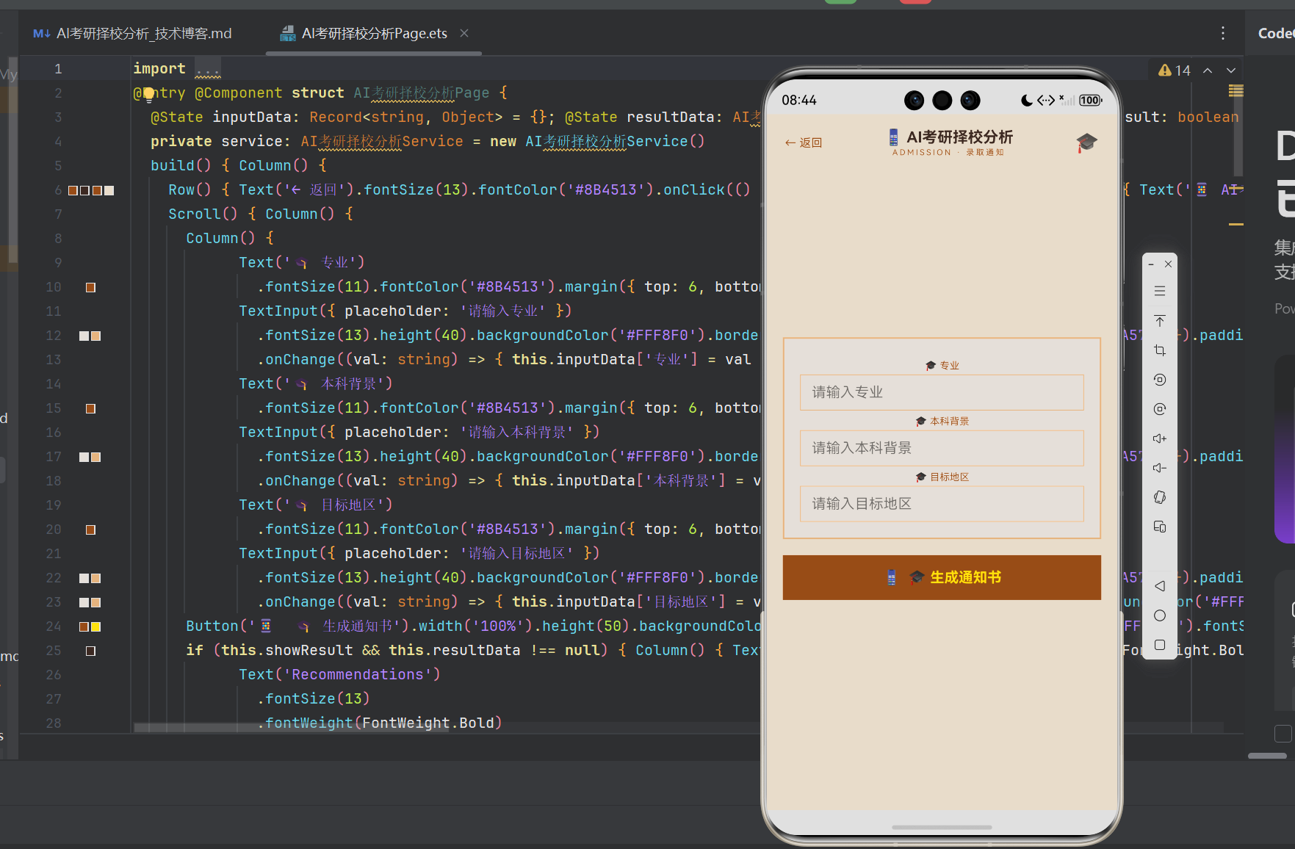Click the graduation cap icon in app header
1295x849 pixels.
point(1086,142)
